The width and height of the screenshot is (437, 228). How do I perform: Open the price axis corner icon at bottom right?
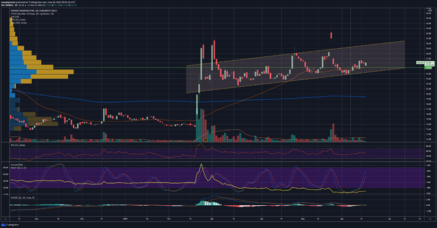click(x=430, y=219)
